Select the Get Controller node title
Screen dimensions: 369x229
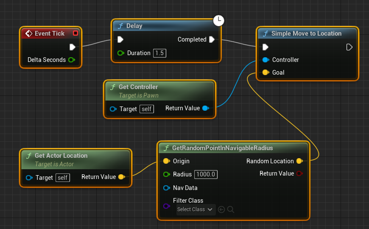tap(138, 87)
